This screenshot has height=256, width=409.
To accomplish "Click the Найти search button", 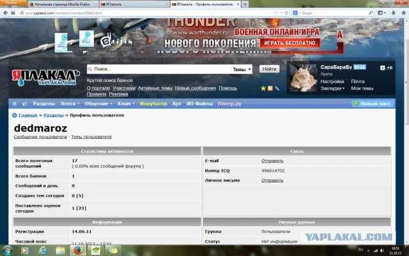I will 269,69.
